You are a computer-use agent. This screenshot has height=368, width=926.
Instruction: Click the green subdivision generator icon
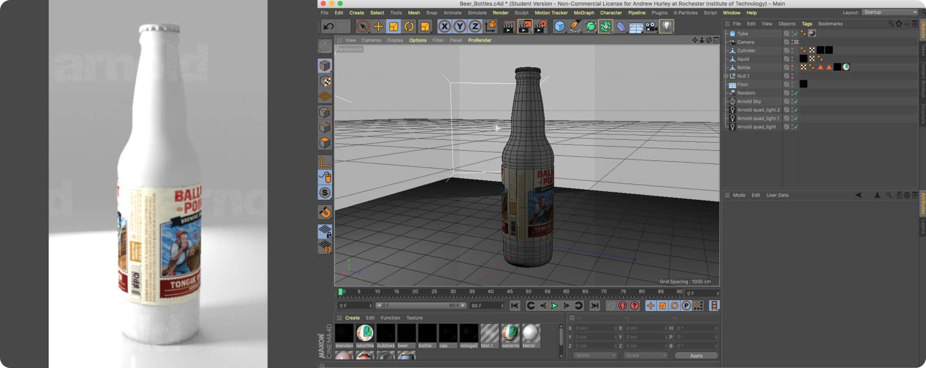click(x=590, y=27)
